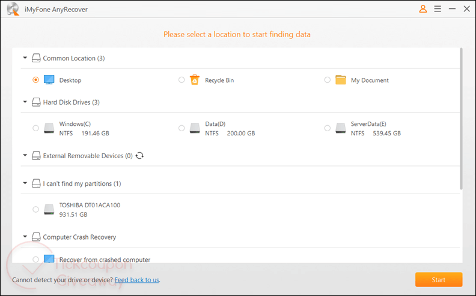The image size is (476, 296).
Task: Select the Recycle Bin radio button
Action: [x=182, y=80]
